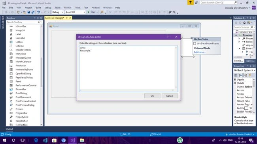Click the Start debugging button
Screen dimensions: 257x144
93,12
